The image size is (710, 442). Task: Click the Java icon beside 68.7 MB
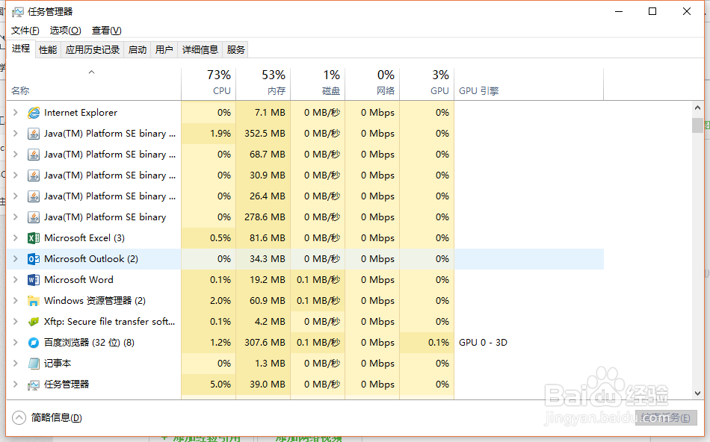click(34, 155)
